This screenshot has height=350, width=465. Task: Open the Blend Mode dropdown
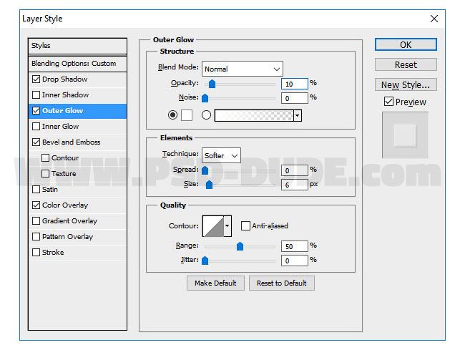click(243, 69)
